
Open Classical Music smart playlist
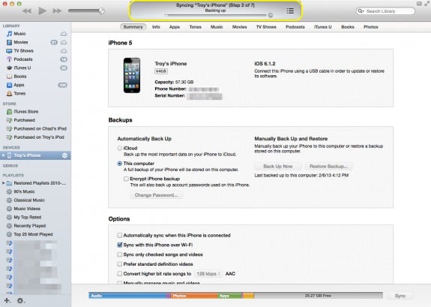29,200
